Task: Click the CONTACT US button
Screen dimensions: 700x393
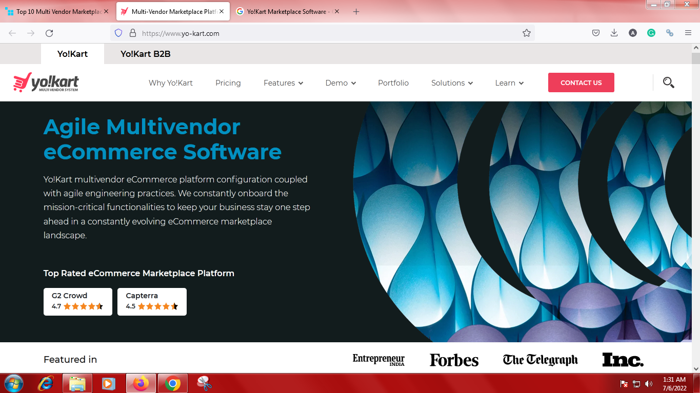Action: tap(581, 82)
